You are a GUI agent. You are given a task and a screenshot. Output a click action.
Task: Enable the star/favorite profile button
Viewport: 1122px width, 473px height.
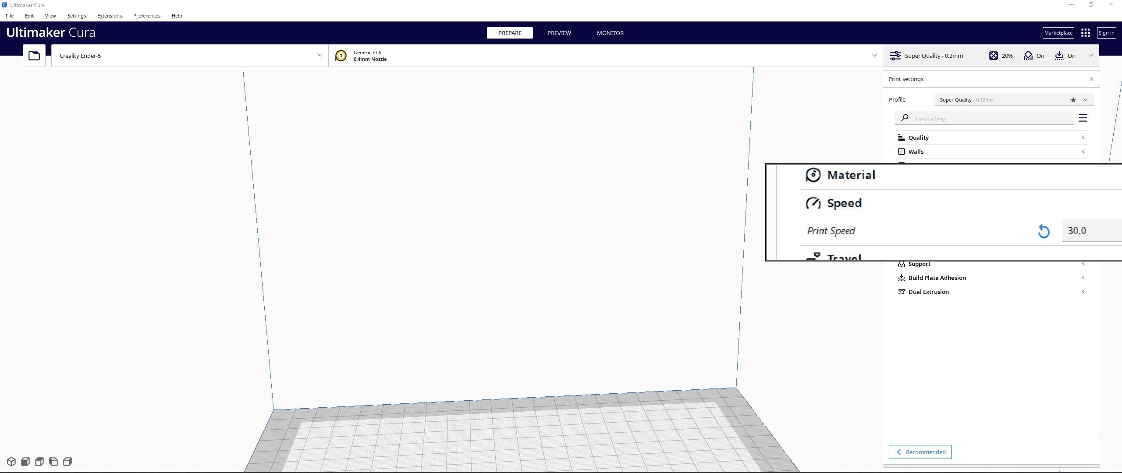tap(1072, 99)
